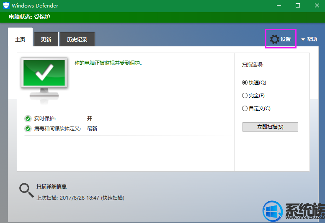Click the 开 value for real-time protection
Viewport: 325px width, 223px height.
(90, 119)
